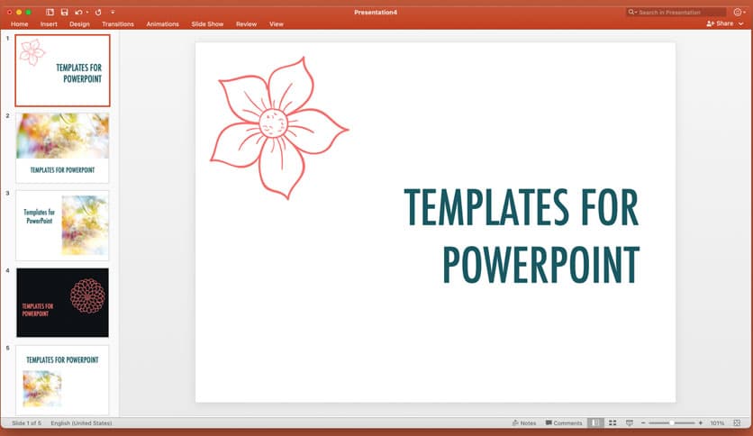Switch to Normal view in status bar
753x436 pixels.
coord(595,423)
